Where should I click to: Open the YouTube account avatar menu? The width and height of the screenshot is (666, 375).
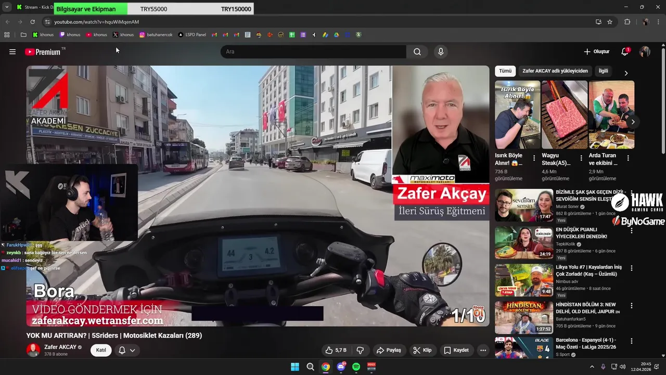coord(645,52)
